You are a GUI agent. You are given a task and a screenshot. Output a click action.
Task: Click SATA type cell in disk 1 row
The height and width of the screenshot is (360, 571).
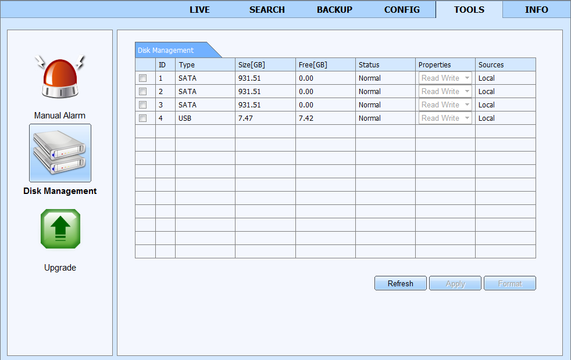pos(205,78)
